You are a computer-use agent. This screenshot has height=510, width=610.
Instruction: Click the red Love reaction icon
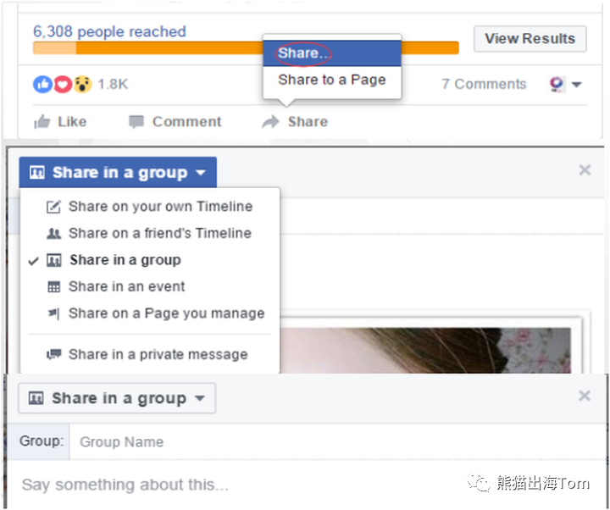pos(62,84)
